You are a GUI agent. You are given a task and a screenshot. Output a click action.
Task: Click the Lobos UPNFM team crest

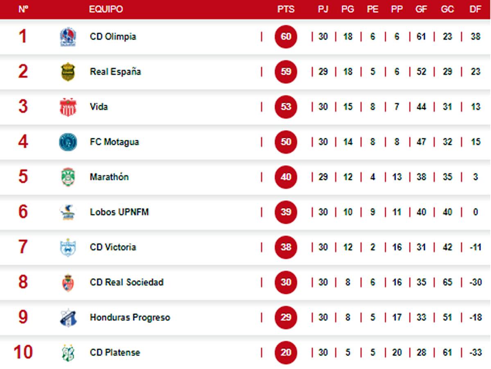68,212
